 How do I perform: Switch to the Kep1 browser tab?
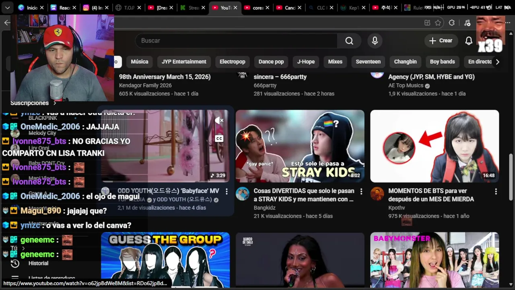point(354,8)
